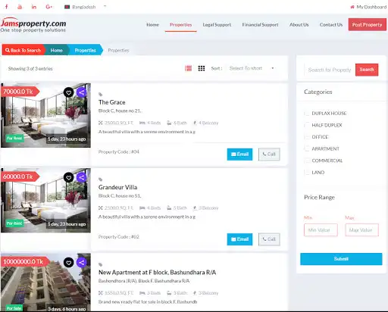The image size is (388, 312).
Task: Open About Us page
Action: tap(299, 25)
